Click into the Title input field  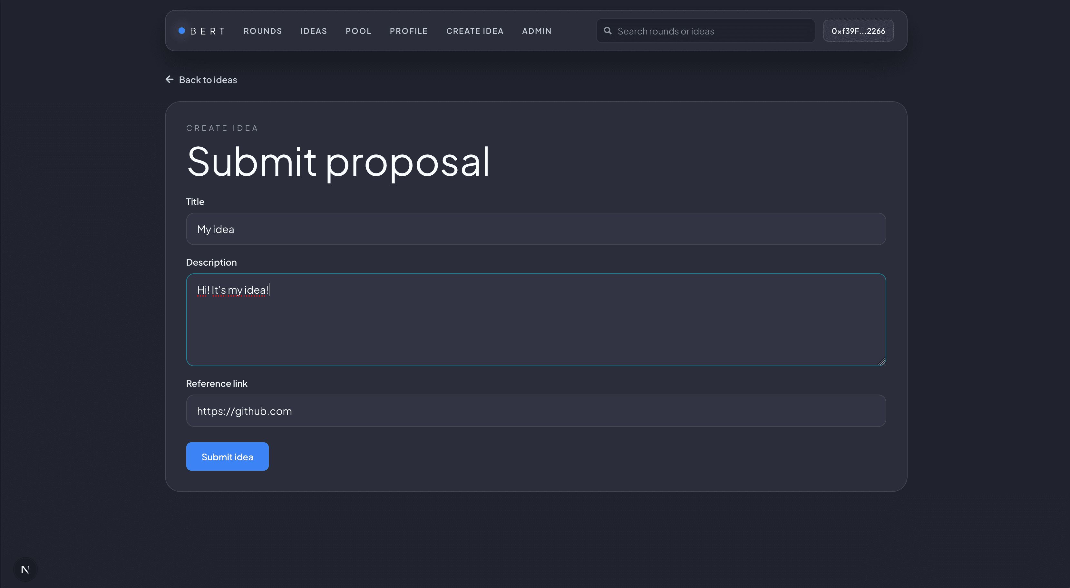[536, 229]
